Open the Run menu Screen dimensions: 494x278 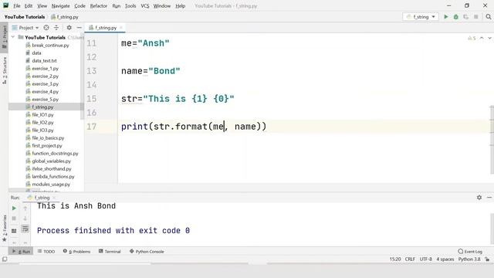point(117,5)
